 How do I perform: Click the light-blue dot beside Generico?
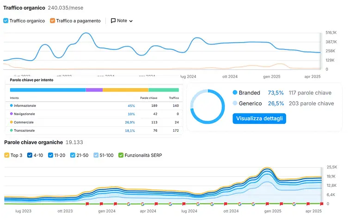point(235,103)
